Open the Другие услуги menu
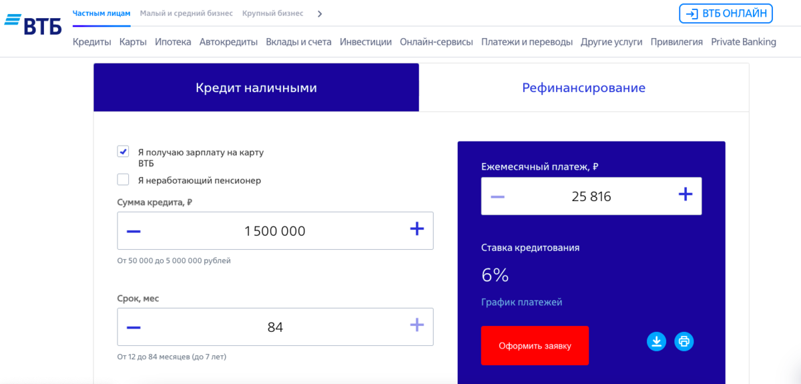The height and width of the screenshot is (384, 801). coord(611,41)
